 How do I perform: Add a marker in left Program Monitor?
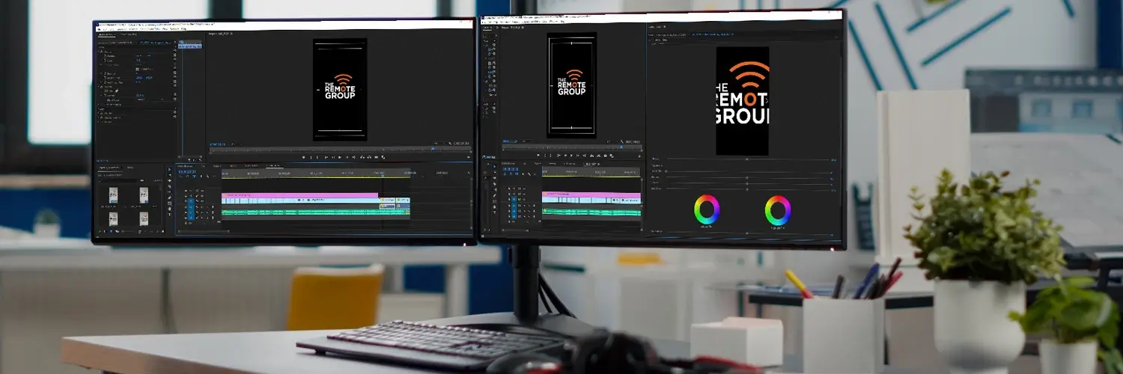pyautogui.click(x=303, y=157)
